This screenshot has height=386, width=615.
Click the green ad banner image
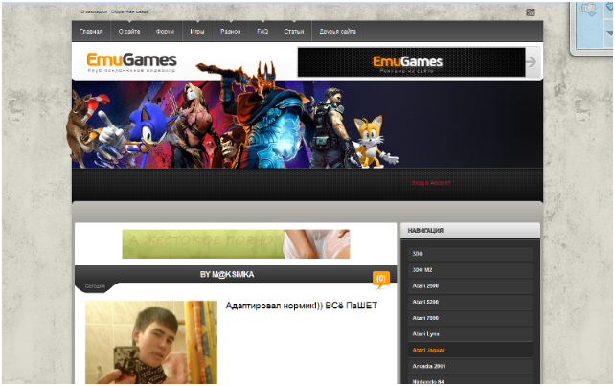pos(236,244)
